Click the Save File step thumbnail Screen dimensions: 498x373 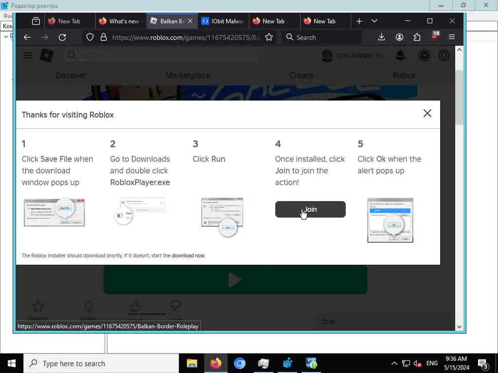click(54, 212)
